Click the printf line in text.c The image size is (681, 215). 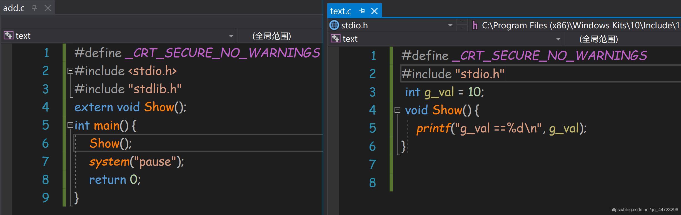coord(501,128)
